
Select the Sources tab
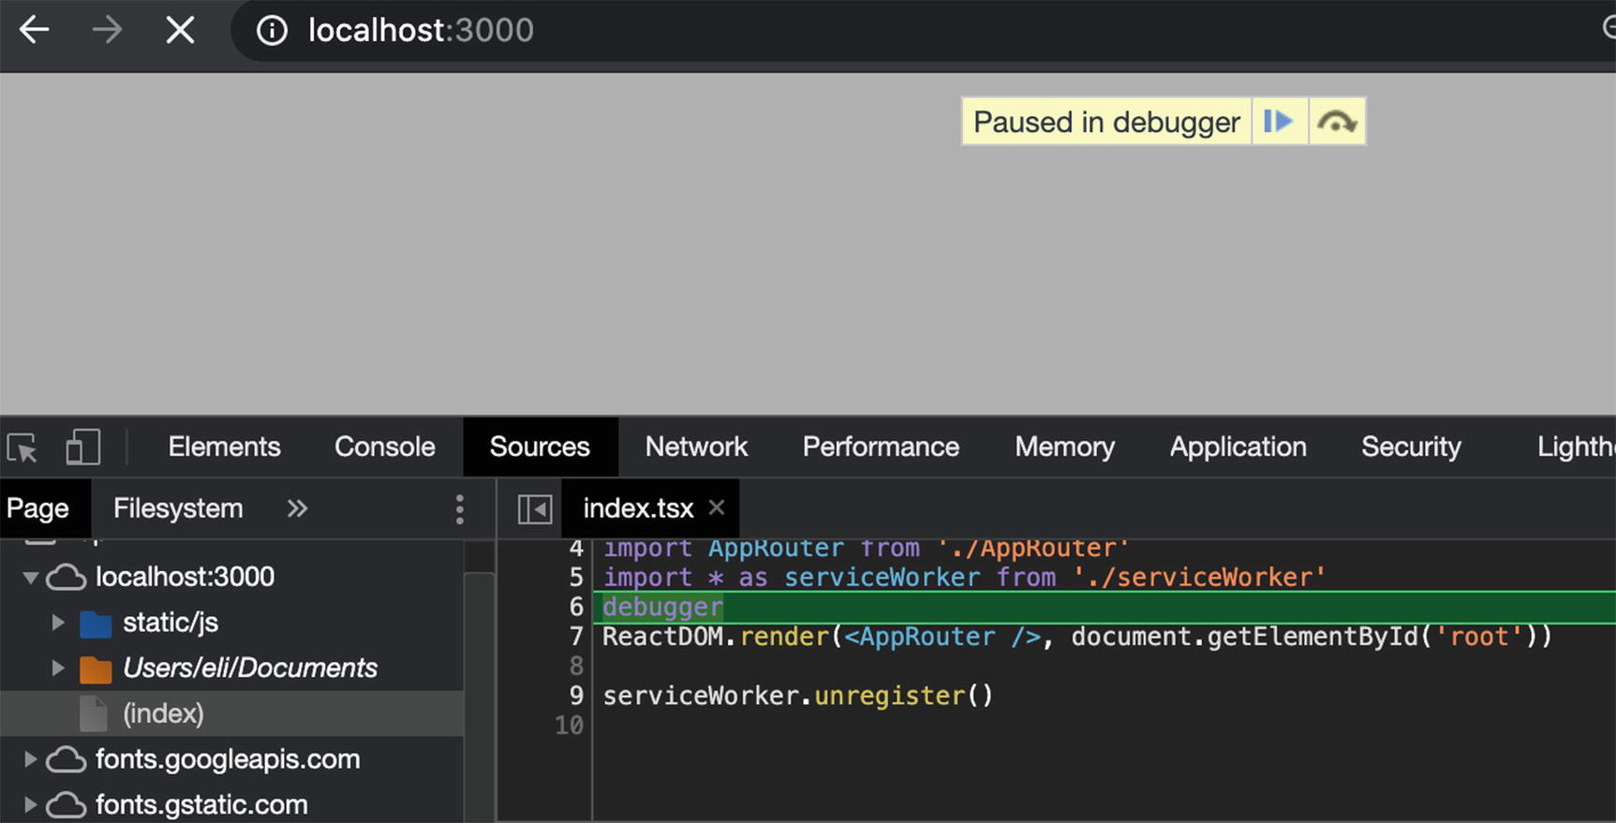tap(540, 447)
